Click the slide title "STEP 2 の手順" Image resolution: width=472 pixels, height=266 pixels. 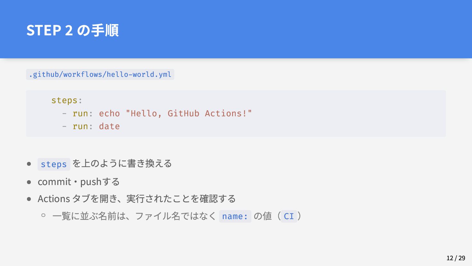[73, 30]
